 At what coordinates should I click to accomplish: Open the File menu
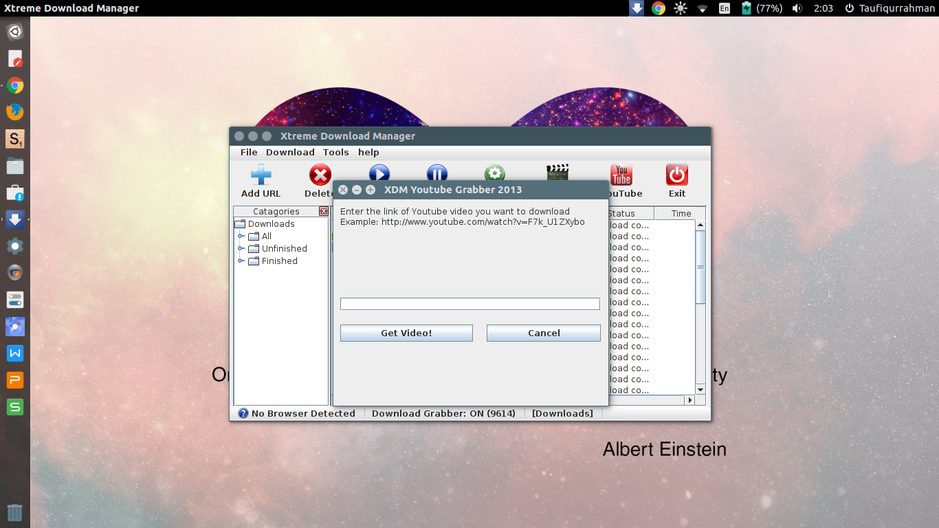[x=249, y=153]
